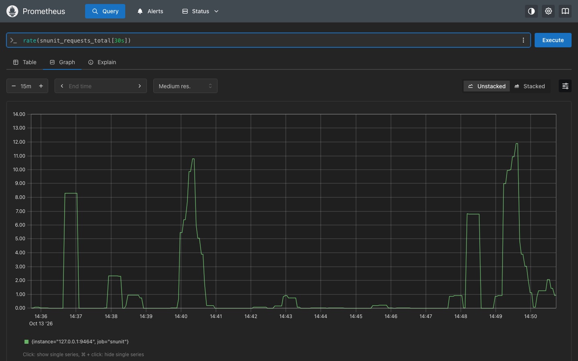
Task: Increase range with plus icon
Action: pyautogui.click(x=41, y=86)
